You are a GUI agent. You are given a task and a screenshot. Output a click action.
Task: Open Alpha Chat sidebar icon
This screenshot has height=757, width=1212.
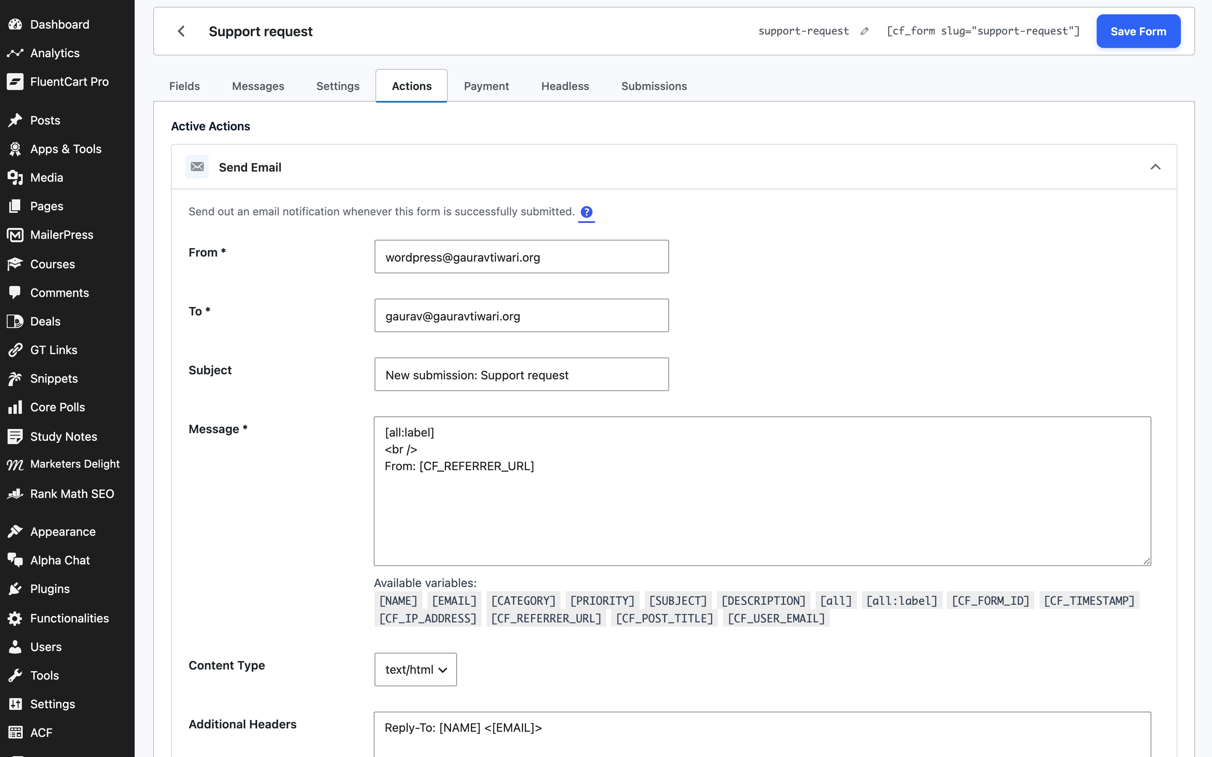click(15, 560)
